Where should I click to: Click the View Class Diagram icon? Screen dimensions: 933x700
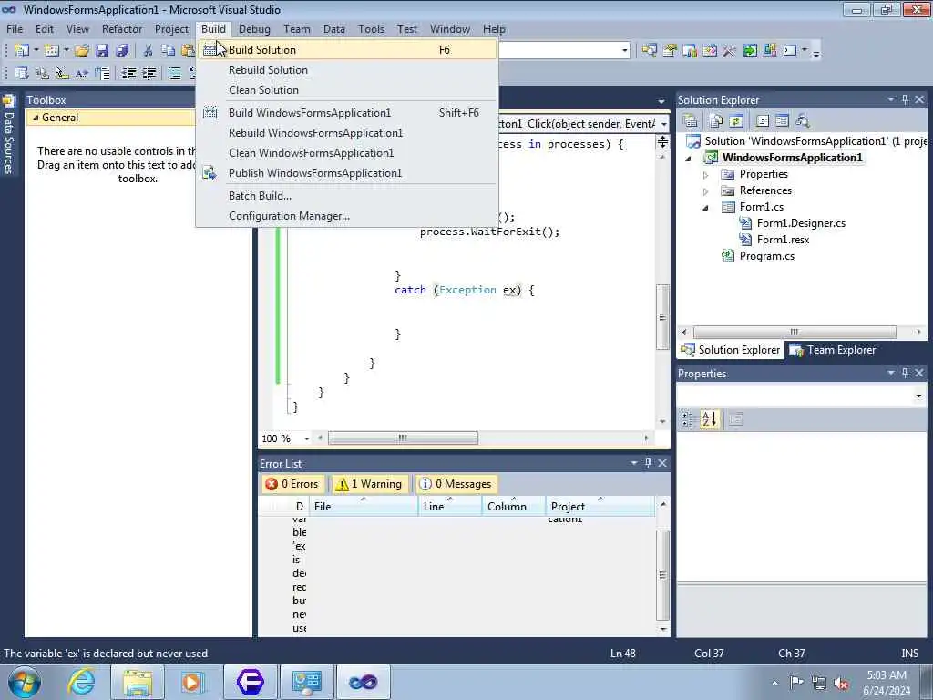point(803,121)
